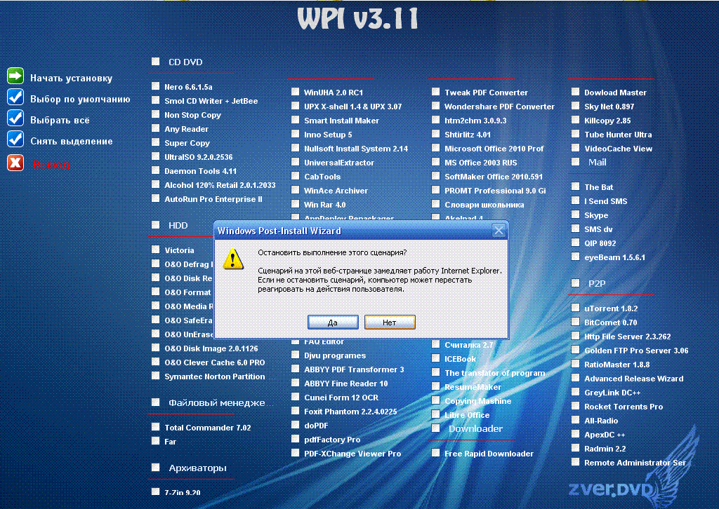719x509 pixels.
Task: Click the Нет button in the dialog
Action: tap(390, 323)
